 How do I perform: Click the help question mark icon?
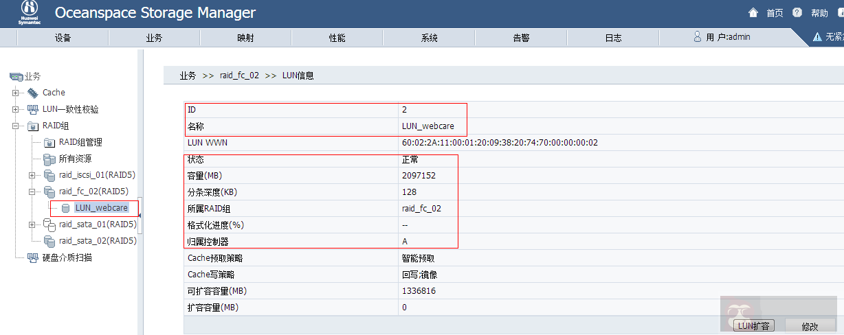(x=797, y=13)
